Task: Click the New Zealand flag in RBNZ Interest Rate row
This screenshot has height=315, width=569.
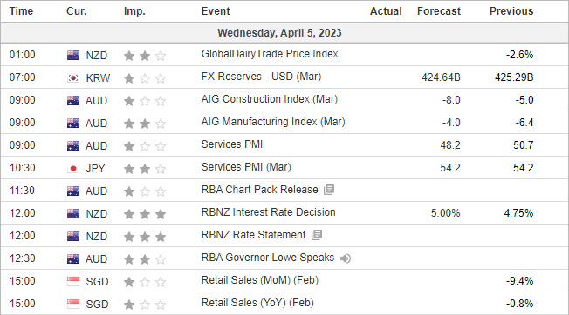Action: pyautogui.click(x=73, y=214)
